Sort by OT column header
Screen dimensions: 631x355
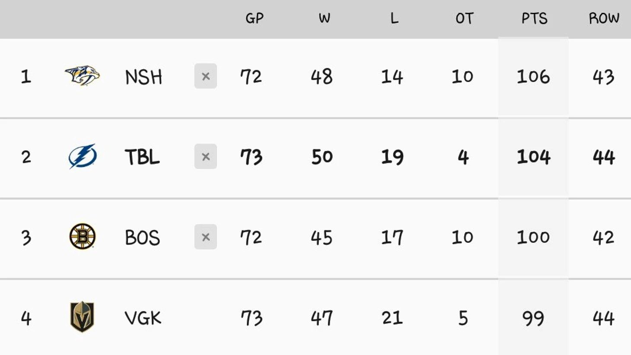point(464,18)
